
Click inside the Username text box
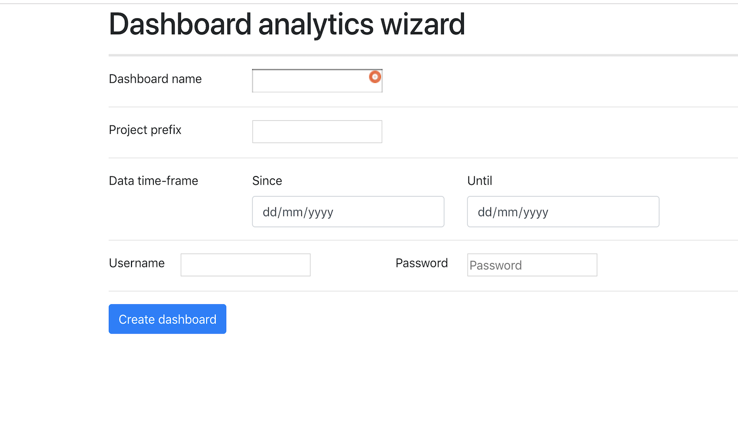(x=245, y=265)
